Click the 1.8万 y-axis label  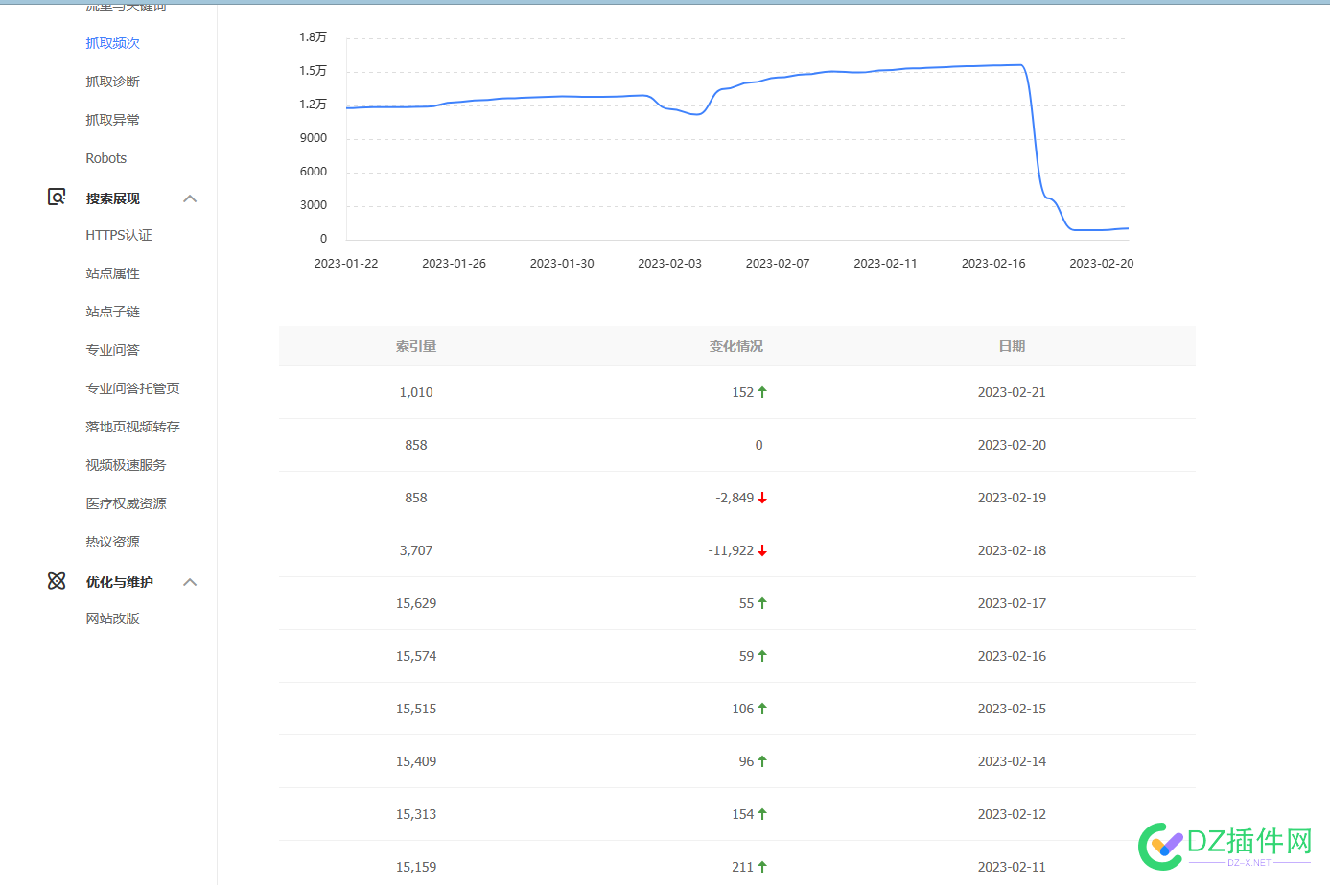pos(313,37)
